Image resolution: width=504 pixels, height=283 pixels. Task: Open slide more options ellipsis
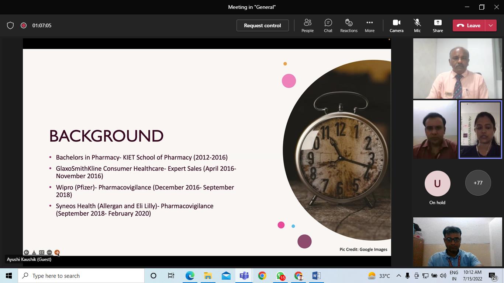[x=49, y=252]
